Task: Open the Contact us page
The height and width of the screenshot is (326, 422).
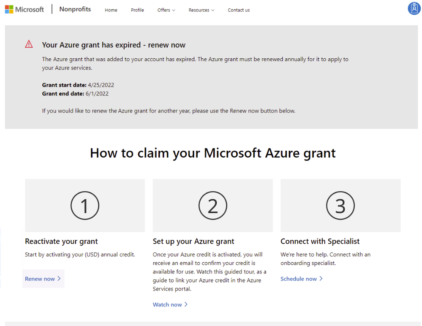Action: coord(239,10)
